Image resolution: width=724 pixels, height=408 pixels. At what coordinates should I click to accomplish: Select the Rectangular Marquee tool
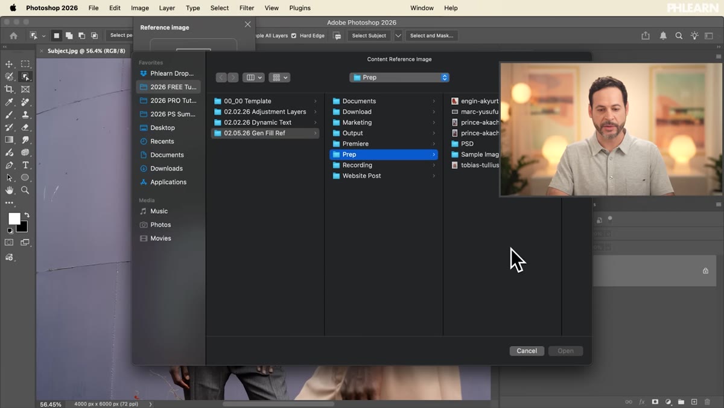point(25,64)
